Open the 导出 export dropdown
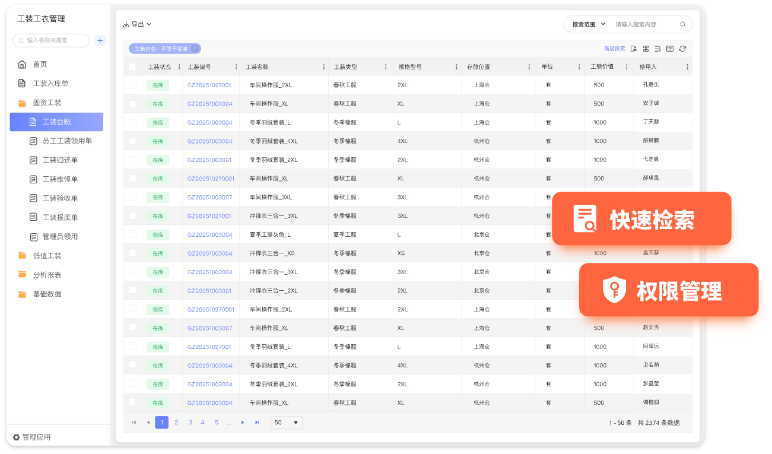This screenshot has width=772, height=454. click(x=137, y=24)
